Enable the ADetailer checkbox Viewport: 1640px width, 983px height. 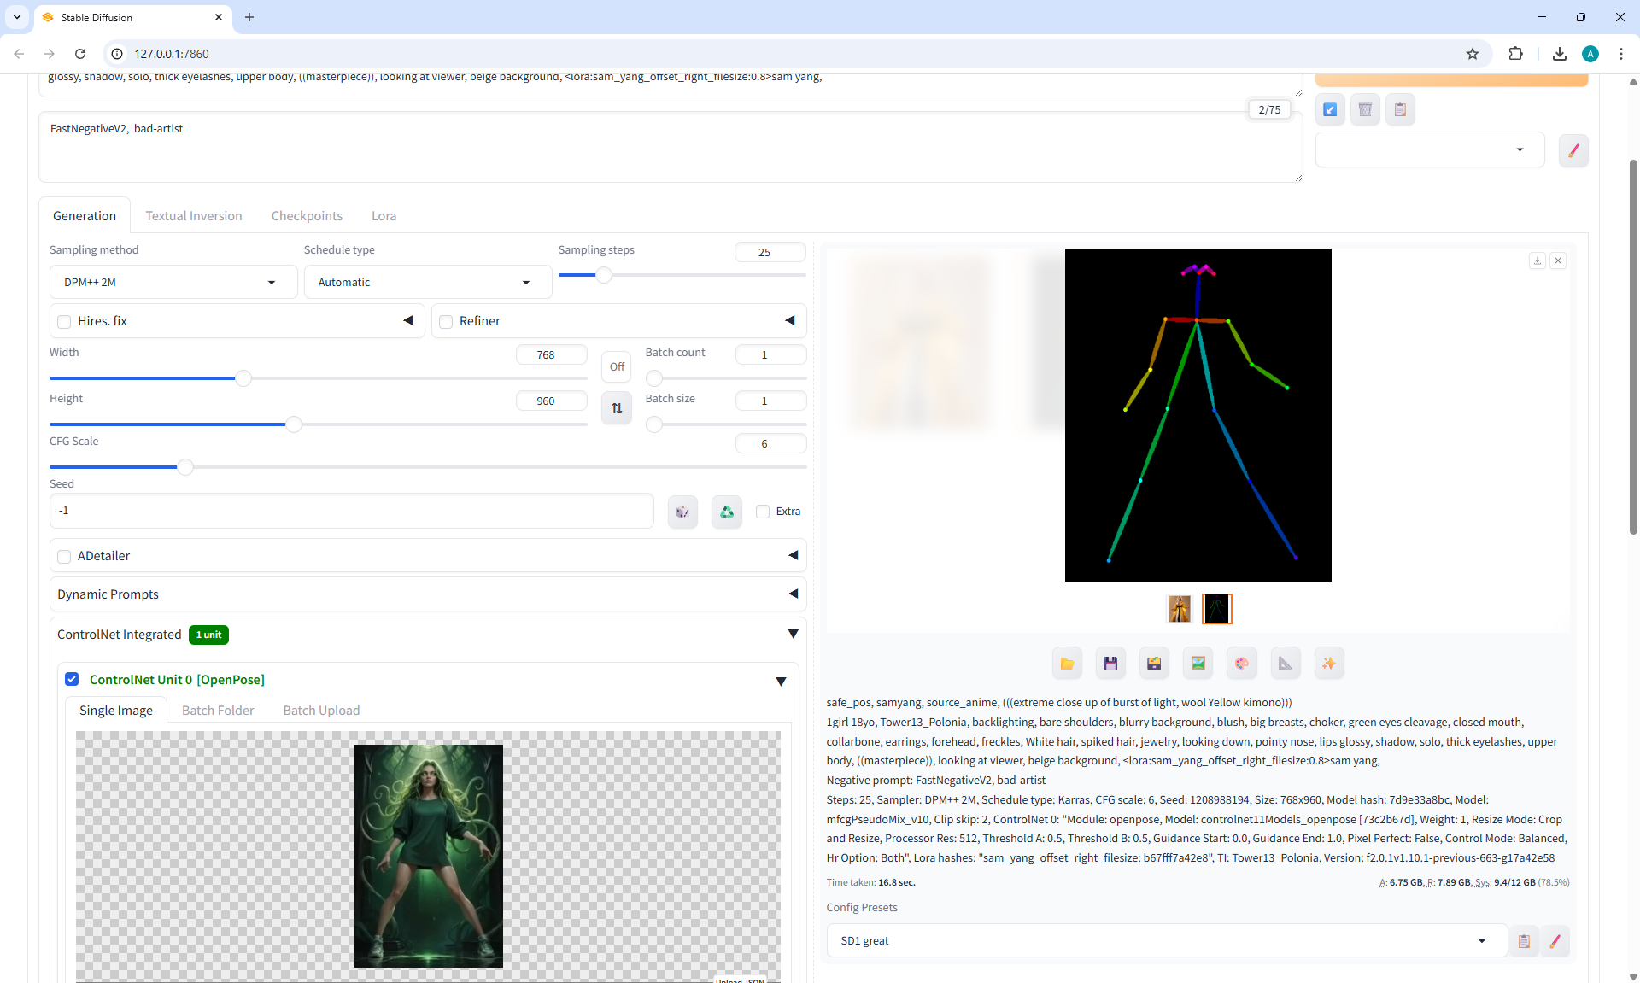tap(64, 557)
